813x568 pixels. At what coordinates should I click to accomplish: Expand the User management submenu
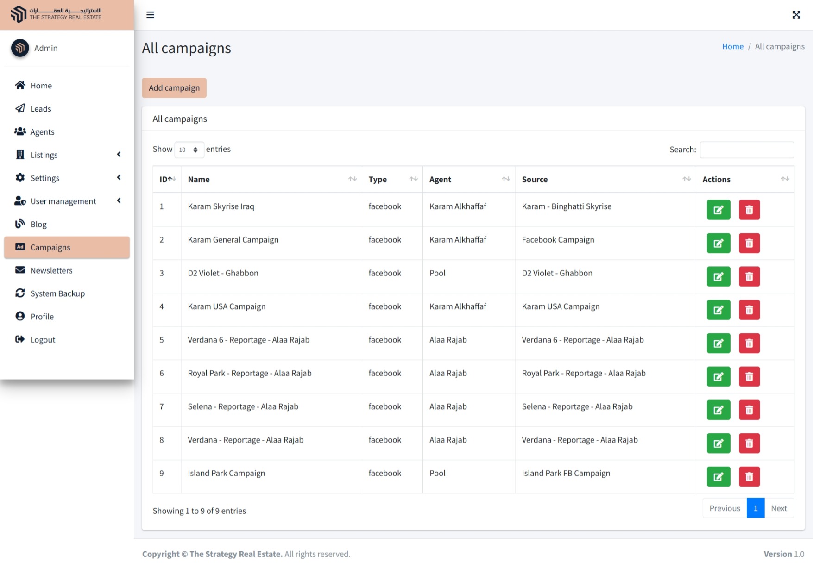67,201
